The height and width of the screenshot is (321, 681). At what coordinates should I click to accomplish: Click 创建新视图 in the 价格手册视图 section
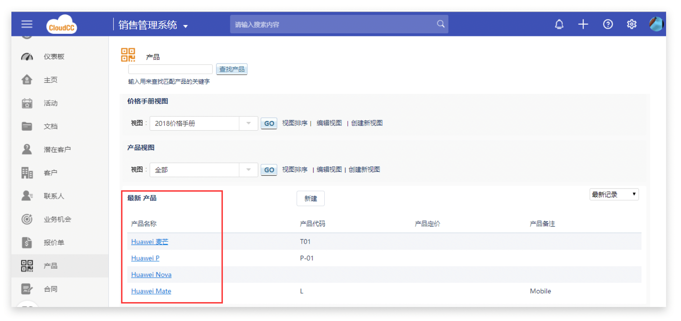[x=367, y=123]
